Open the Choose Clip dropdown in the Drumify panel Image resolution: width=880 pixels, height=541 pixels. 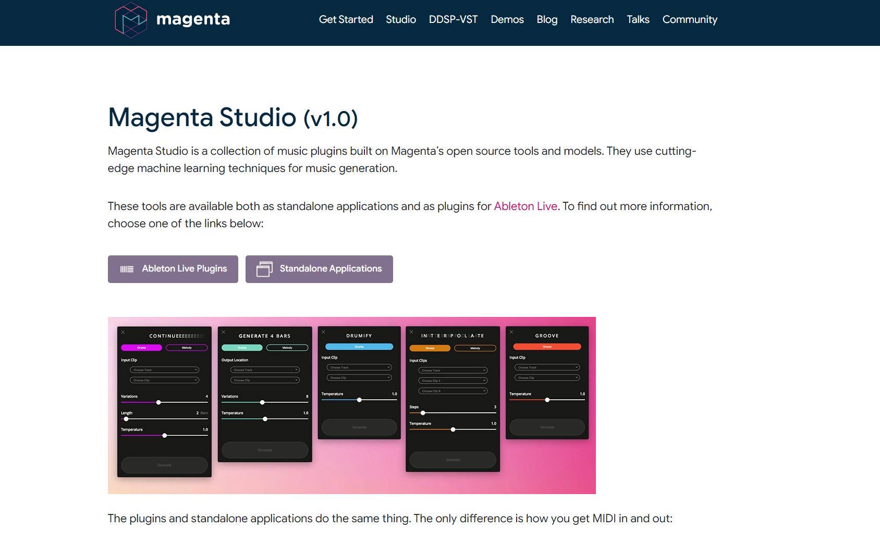click(359, 378)
